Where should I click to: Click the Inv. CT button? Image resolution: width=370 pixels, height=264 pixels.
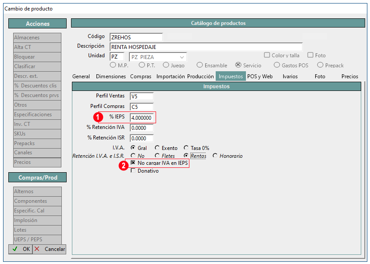tap(37, 124)
